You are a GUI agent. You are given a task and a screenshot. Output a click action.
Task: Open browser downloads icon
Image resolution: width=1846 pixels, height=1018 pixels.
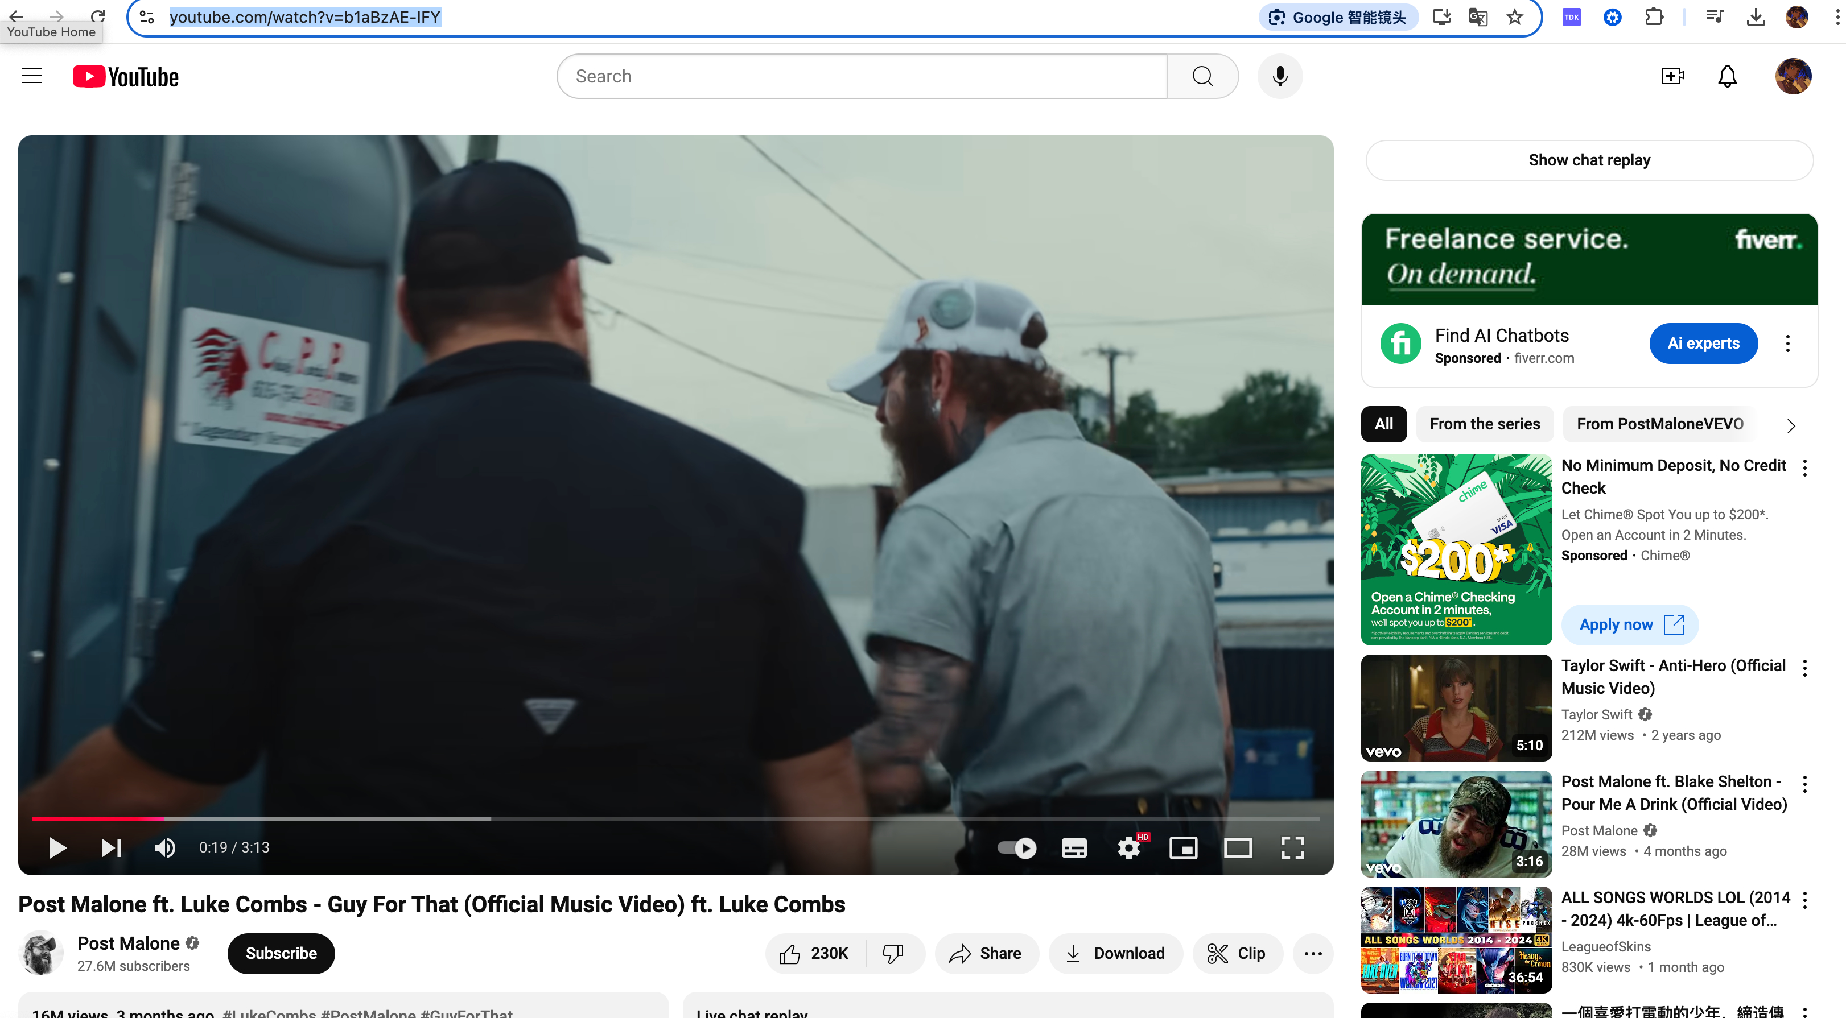click(x=1756, y=16)
